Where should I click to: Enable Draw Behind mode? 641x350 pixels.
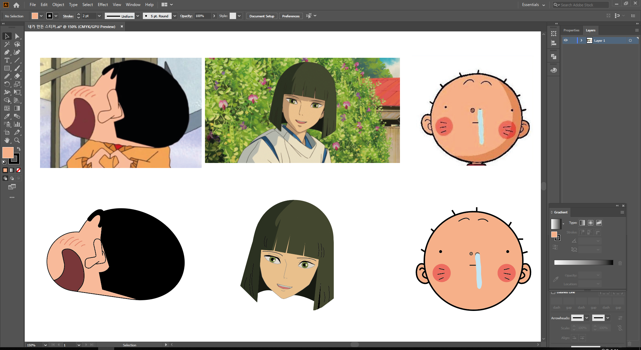tap(12, 178)
